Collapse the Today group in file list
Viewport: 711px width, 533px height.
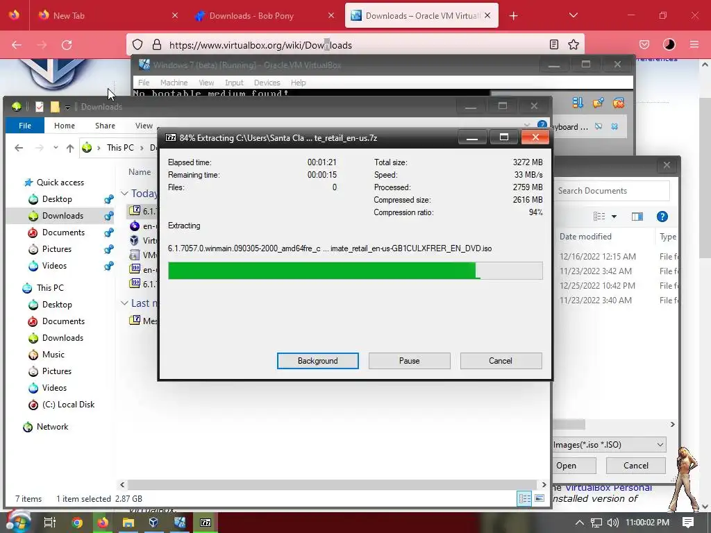pyautogui.click(x=124, y=194)
